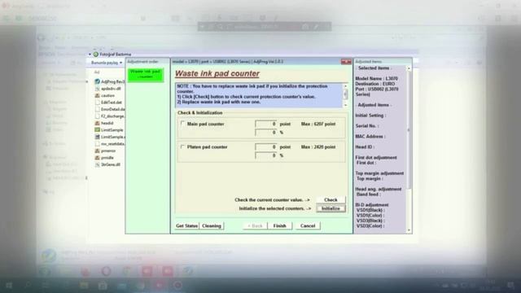The height and width of the screenshot is (293, 521).
Task: Click the Adjusted items panel scroll-down arrow
Action: pos(409,230)
